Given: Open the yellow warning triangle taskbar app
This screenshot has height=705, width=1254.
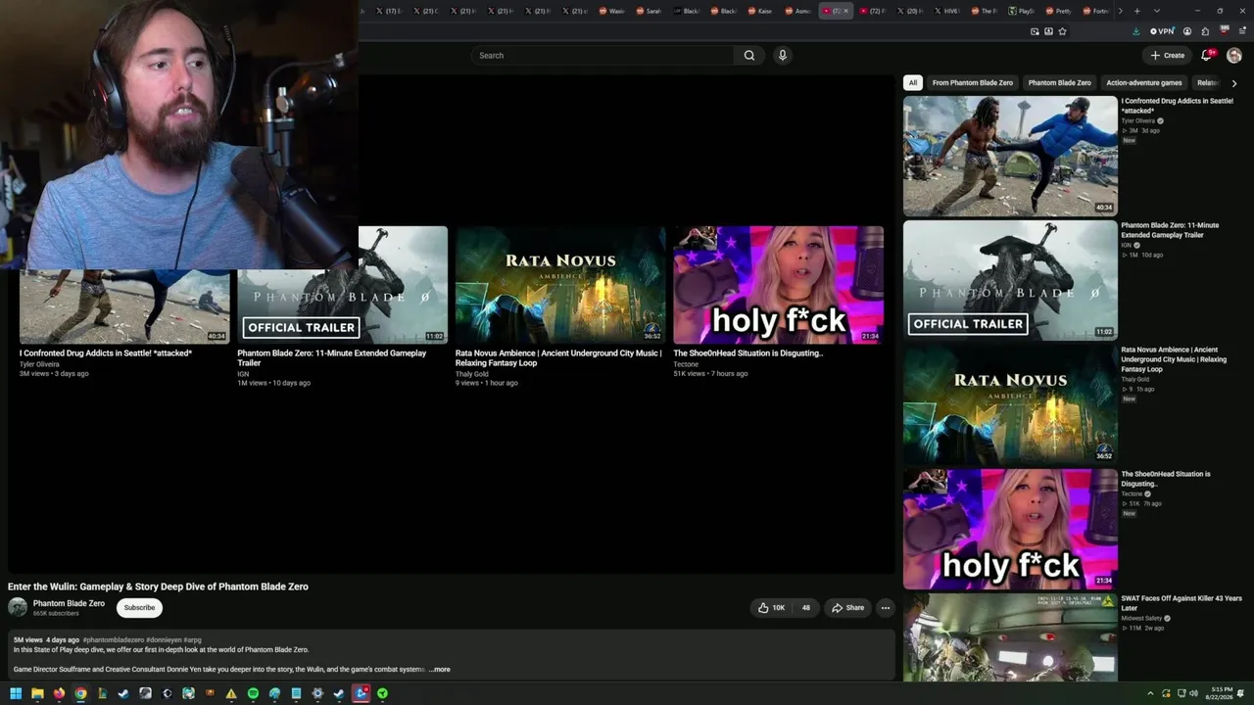Looking at the screenshot, I should [231, 693].
